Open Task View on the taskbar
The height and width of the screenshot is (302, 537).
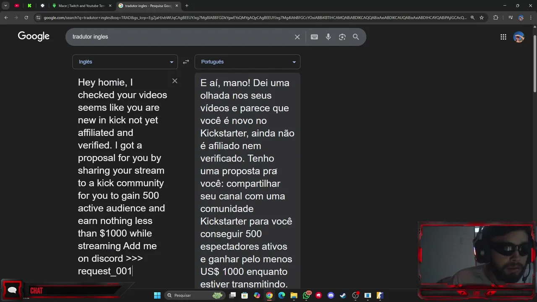233,295
